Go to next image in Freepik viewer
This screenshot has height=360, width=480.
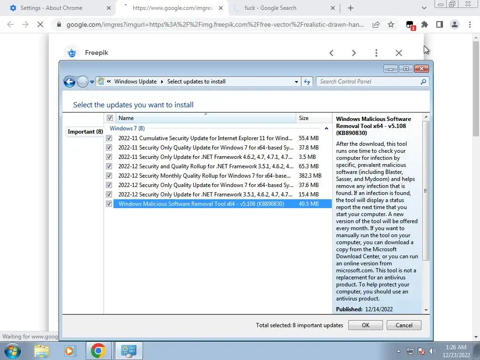click(354, 53)
